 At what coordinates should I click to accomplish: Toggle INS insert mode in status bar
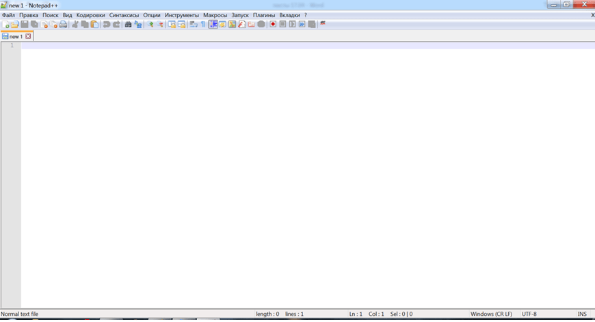tap(582, 314)
